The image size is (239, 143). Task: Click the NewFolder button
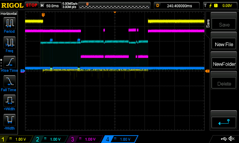(224, 63)
